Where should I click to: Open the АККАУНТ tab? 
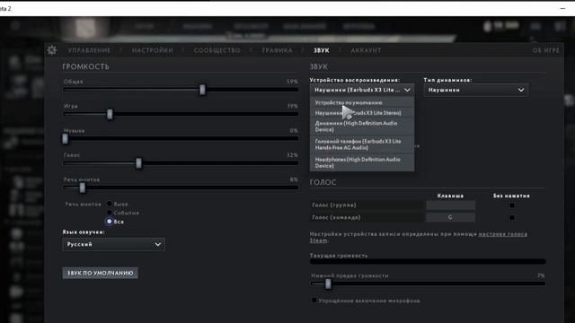click(366, 50)
